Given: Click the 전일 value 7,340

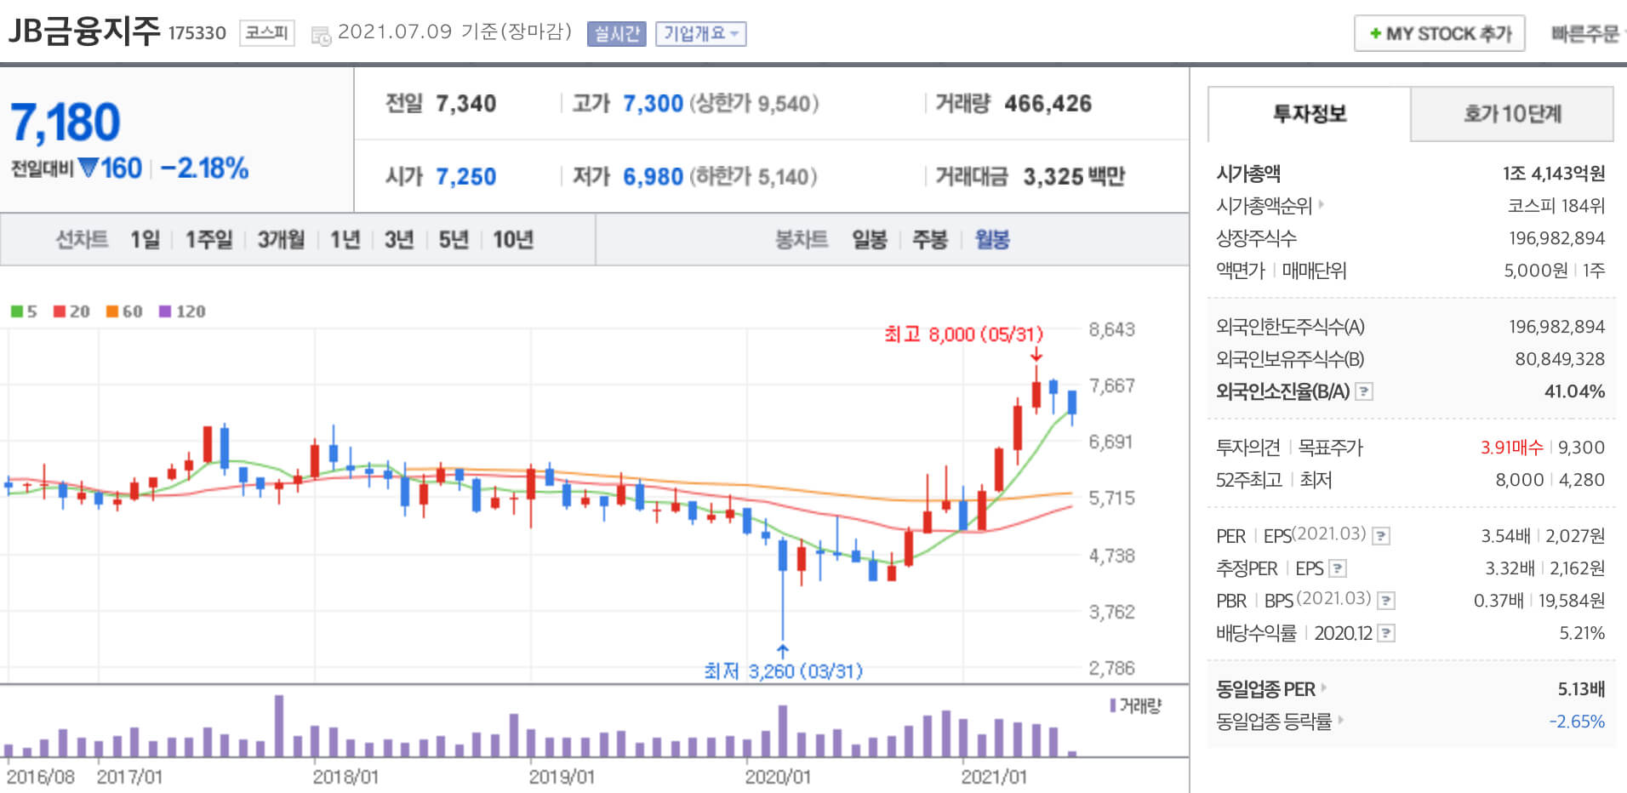Looking at the screenshot, I should (x=466, y=104).
